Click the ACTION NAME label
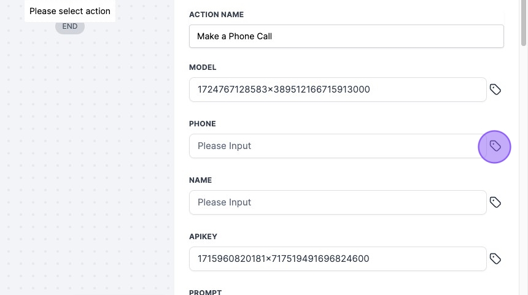Screen dimensions: 528x295 tap(217, 14)
